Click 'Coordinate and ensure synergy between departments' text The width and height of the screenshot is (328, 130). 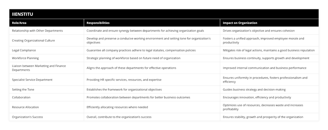coord(145,31)
